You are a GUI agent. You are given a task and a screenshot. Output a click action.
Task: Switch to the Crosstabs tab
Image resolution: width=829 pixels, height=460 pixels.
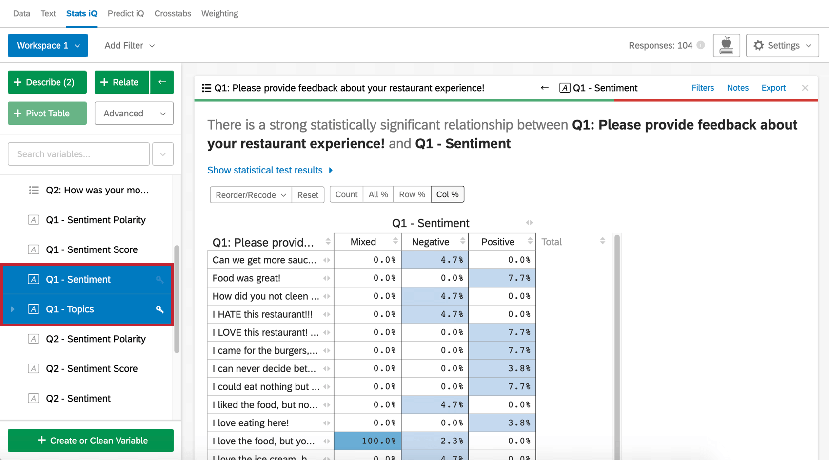point(173,13)
